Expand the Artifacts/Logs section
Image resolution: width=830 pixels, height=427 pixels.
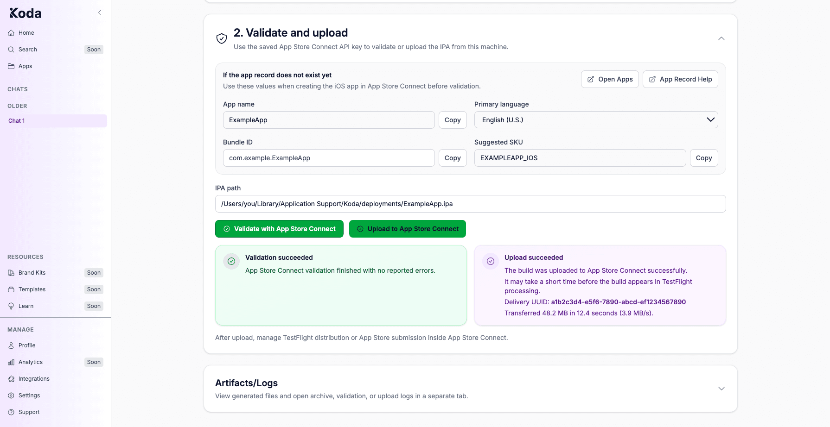(721, 389)
